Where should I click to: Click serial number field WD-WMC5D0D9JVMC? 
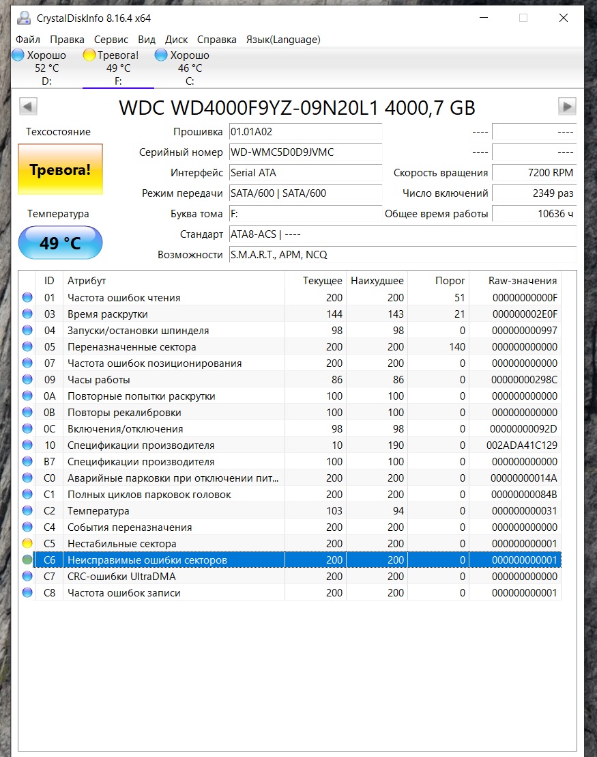point(306,152)
